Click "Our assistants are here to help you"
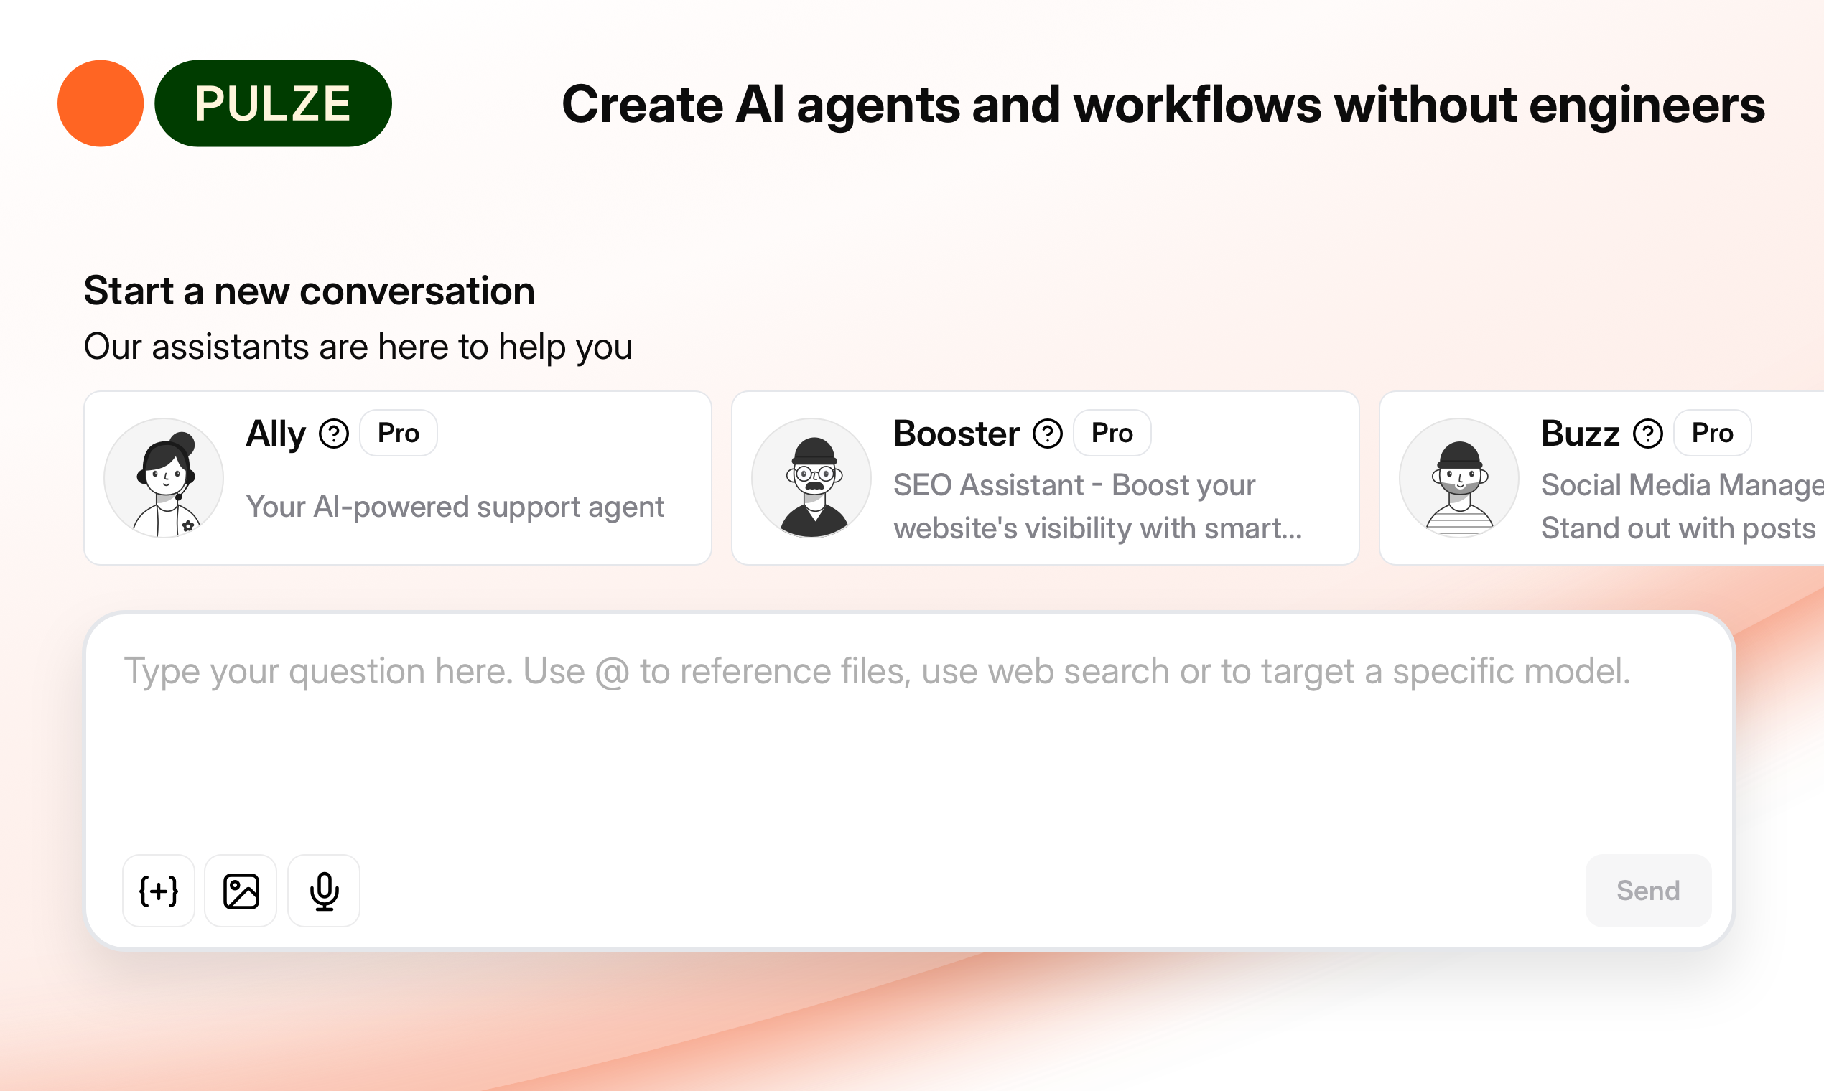The width and height of the screenshot is (1824, 1091). pos(358,347)
